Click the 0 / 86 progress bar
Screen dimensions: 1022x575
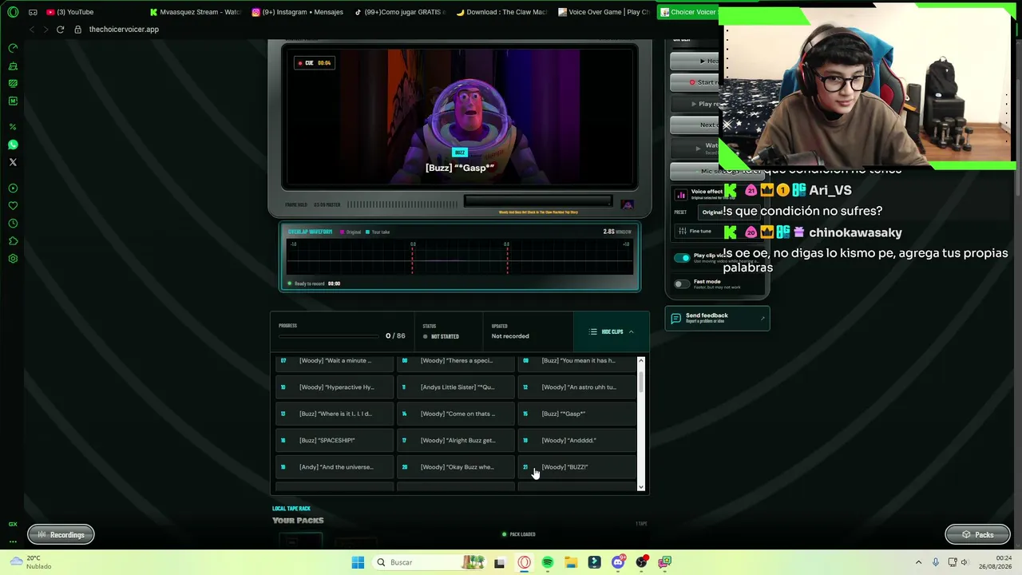[329, 336]
